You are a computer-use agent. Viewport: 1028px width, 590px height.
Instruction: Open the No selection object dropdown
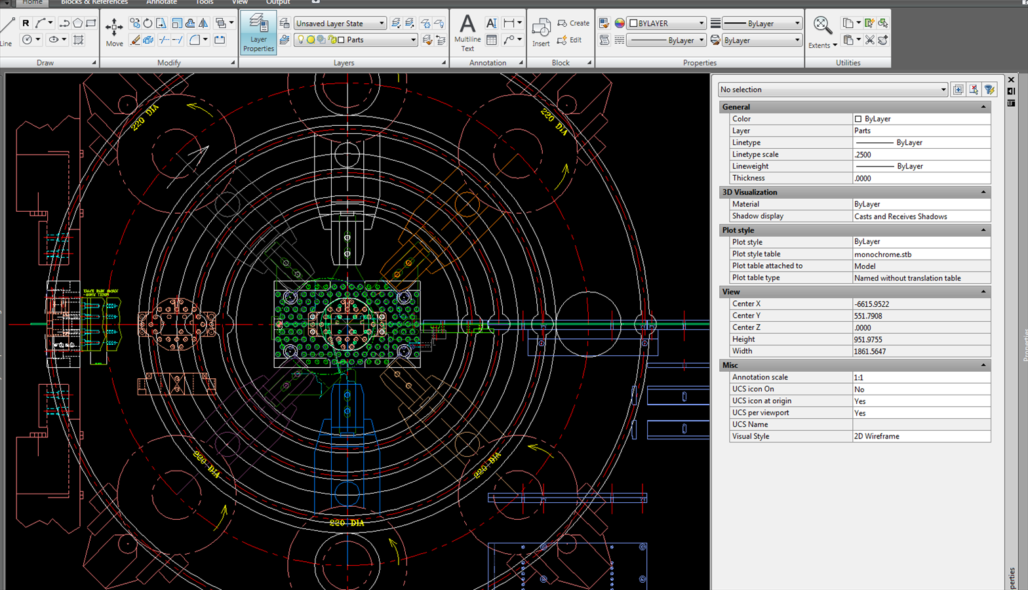(x=833, y=90)
